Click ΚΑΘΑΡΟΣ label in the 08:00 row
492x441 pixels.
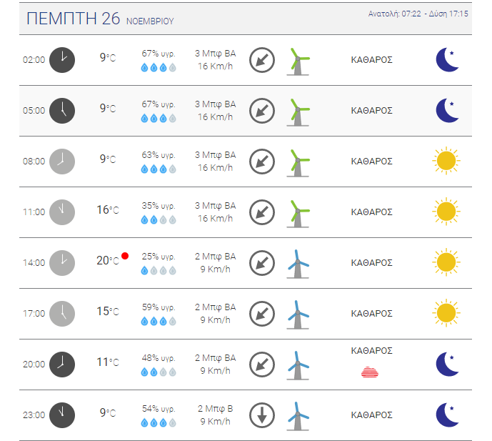[371, 162]
